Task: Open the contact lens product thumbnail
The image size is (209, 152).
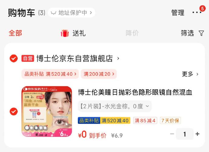Action: [x=47, y=111]
